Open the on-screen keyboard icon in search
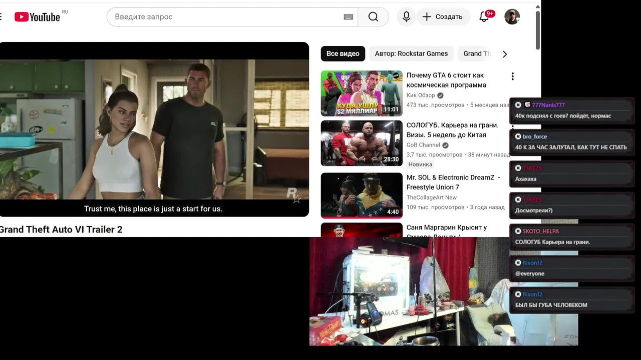This screenshot has height=360, width=641. click(349, 17)
